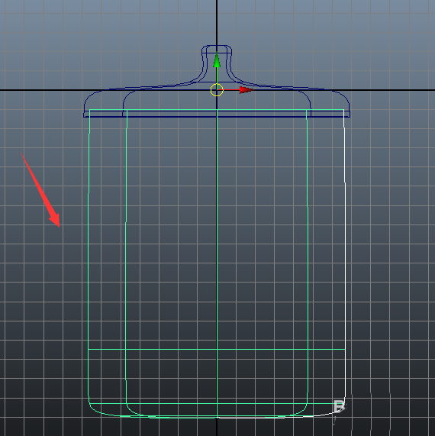This screenshot has height=436, width=435.
Task: Click the yellow center circle of move manipulator
Action: 217,90
